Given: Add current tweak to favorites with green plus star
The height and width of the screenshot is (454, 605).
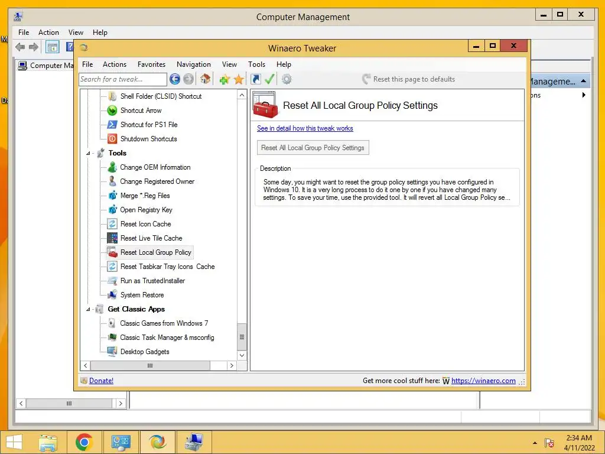Looking at the screenshot, I should pos(225,80).
